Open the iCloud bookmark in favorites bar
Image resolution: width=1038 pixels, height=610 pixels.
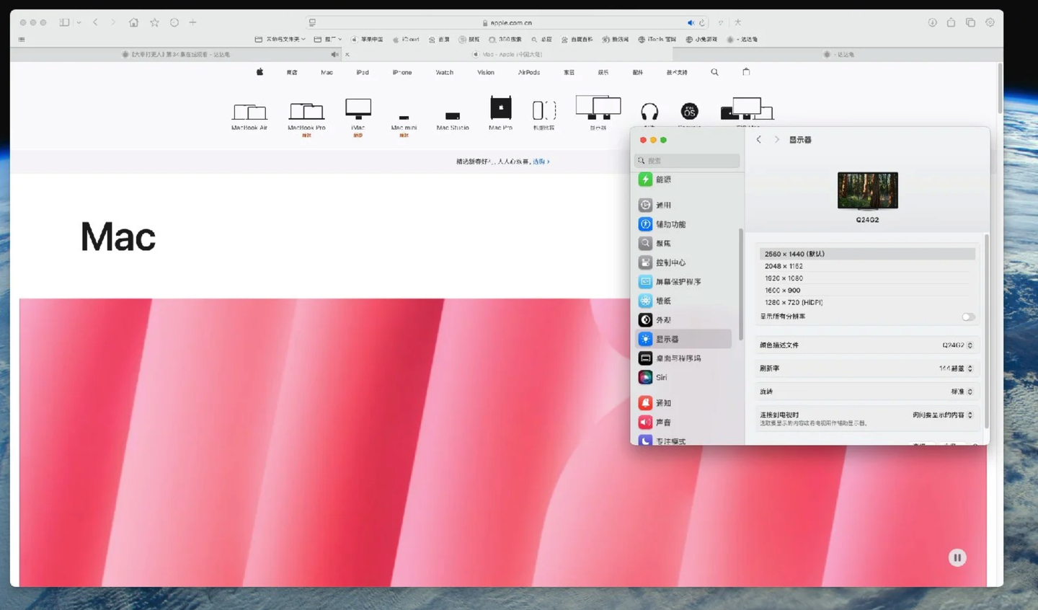point(407,40)
